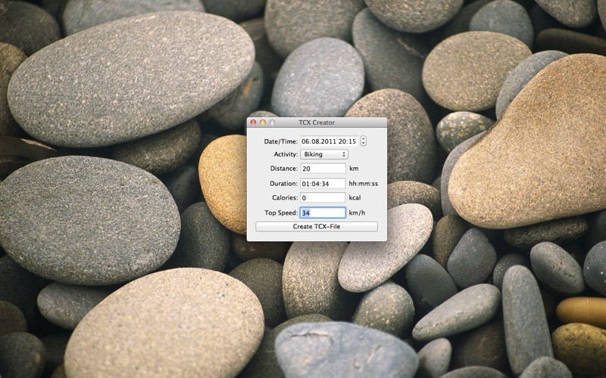Screen dimensions: 606x378
Task: Focus the Calories input field
Action: click(323, 198)
